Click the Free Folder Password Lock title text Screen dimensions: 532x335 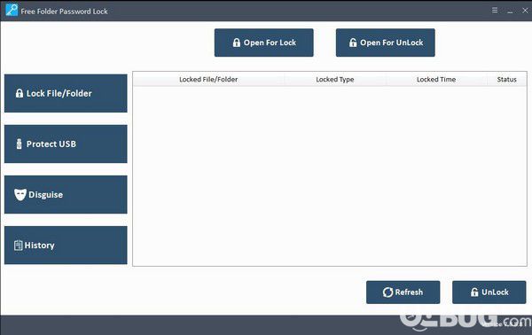click(x=64, y=12)
